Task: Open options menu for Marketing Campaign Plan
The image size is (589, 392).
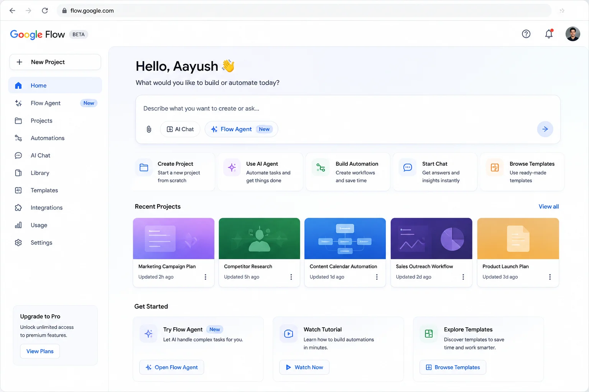Action: (x=206, y=277)
